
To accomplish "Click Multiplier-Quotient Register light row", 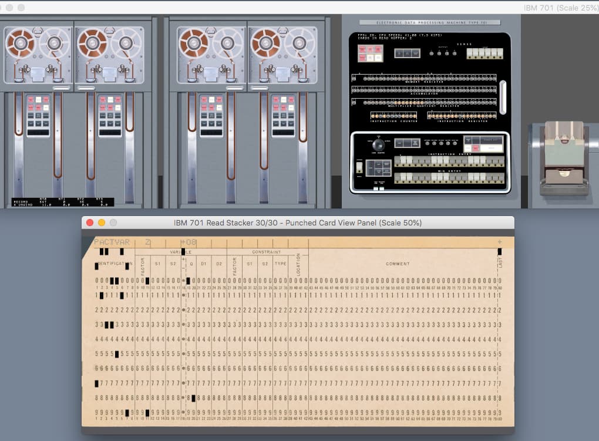I will pyautogui.click(x=424, y=102).
